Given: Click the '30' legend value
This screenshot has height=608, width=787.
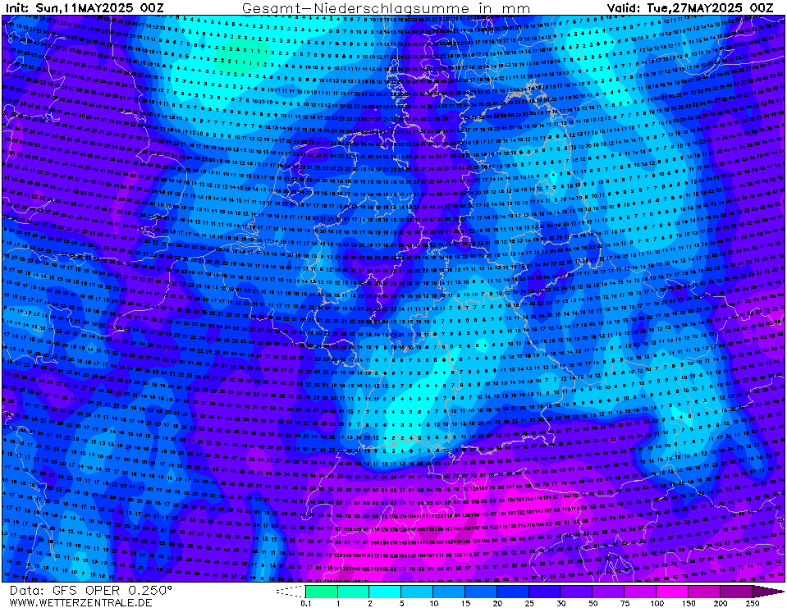Looking at the screenshot, I should pyautogui.click(x=561, y=603).
